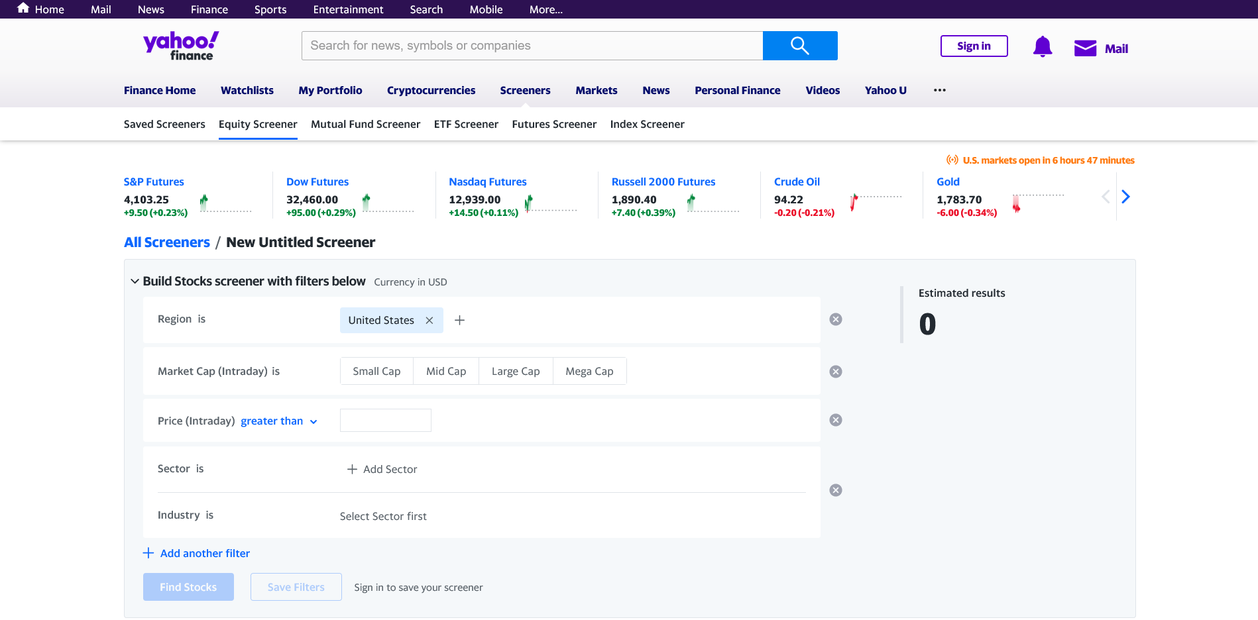Switch to Futures Screener tab

[x=554, y=125]
